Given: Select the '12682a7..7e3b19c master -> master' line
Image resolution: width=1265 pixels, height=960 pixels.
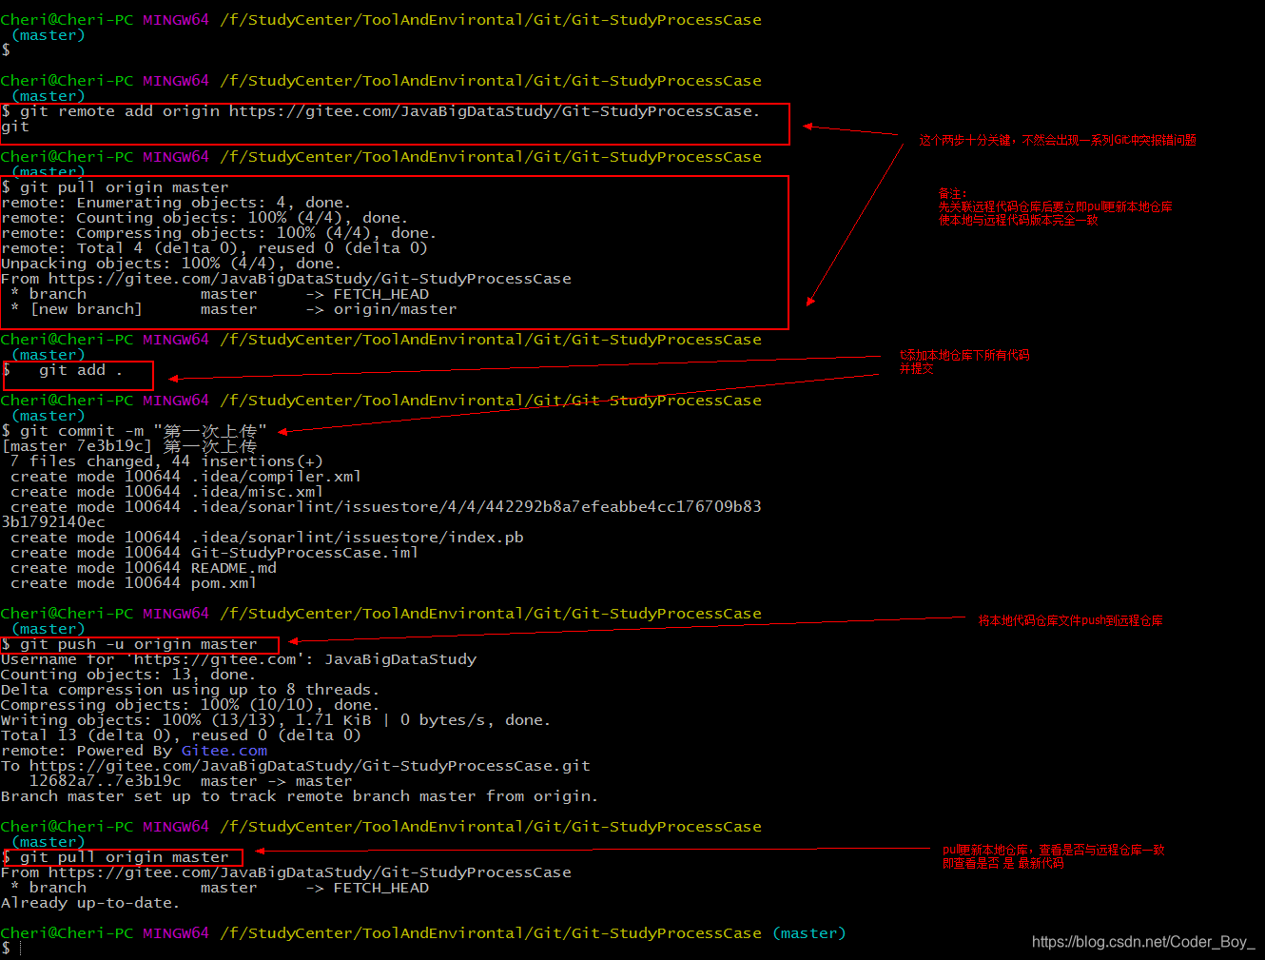Looking at the screenshot, I should tap(190, 781).
